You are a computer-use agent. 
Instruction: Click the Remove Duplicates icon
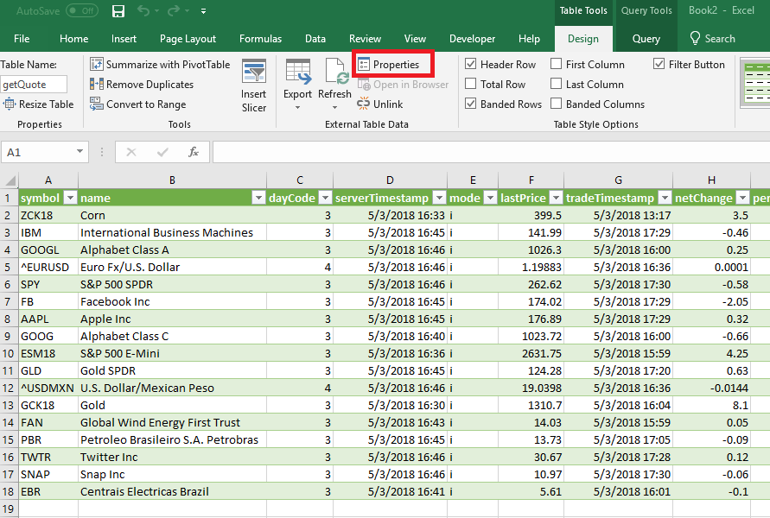[x=96, y=84]
